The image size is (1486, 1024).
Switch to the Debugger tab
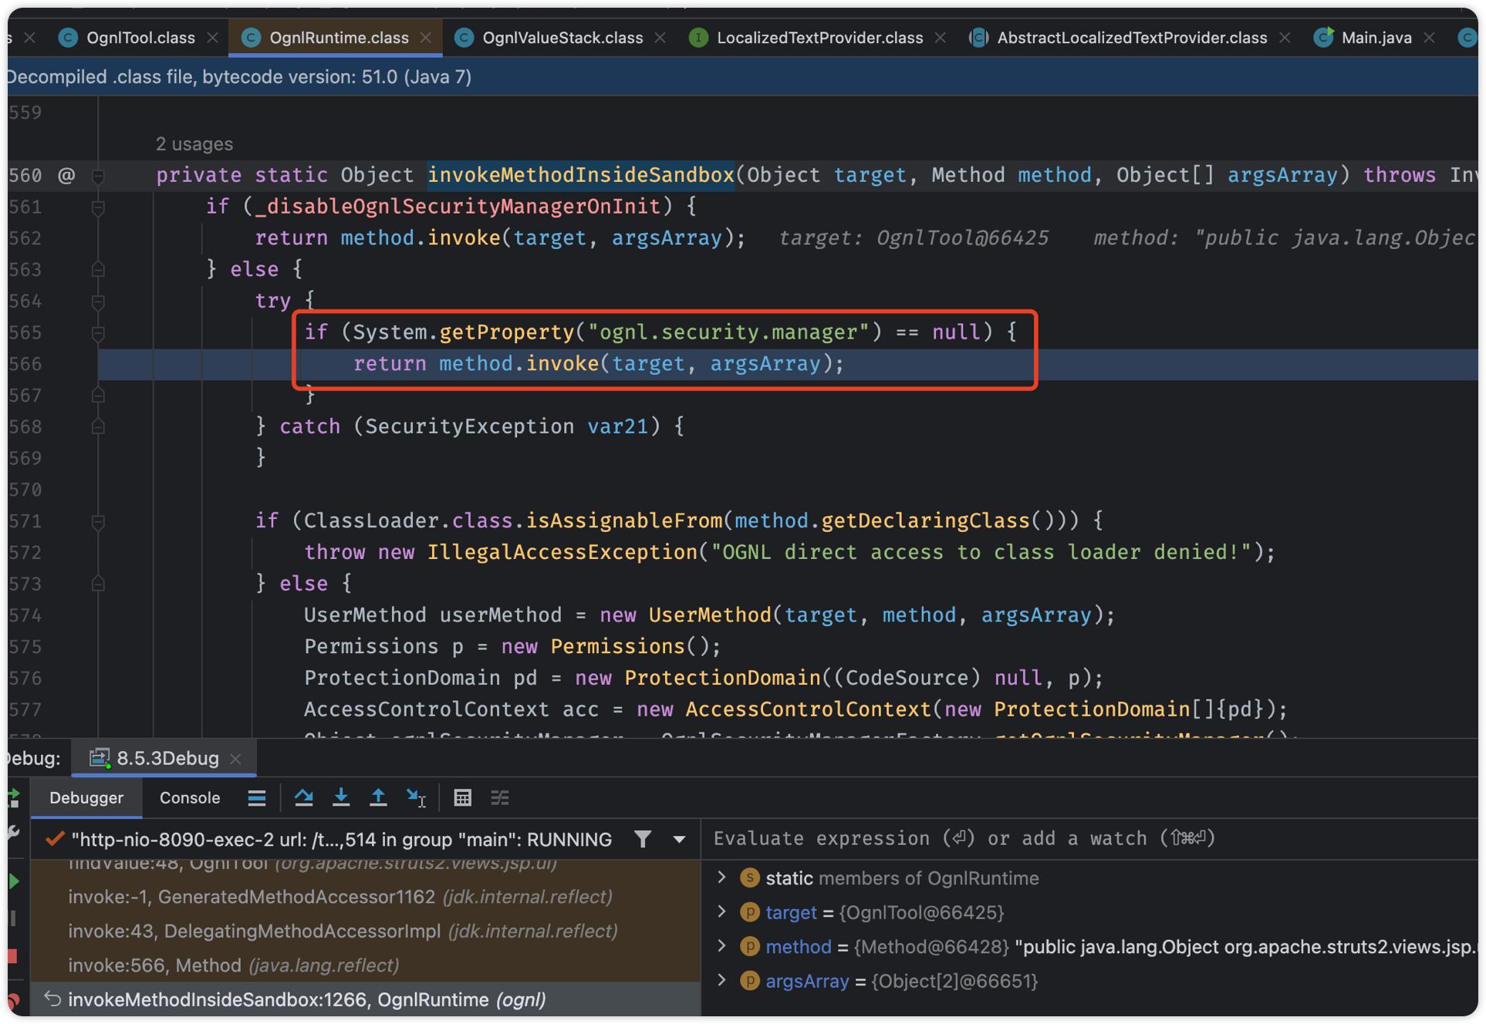pyautogui.click(x=86, y=797)
